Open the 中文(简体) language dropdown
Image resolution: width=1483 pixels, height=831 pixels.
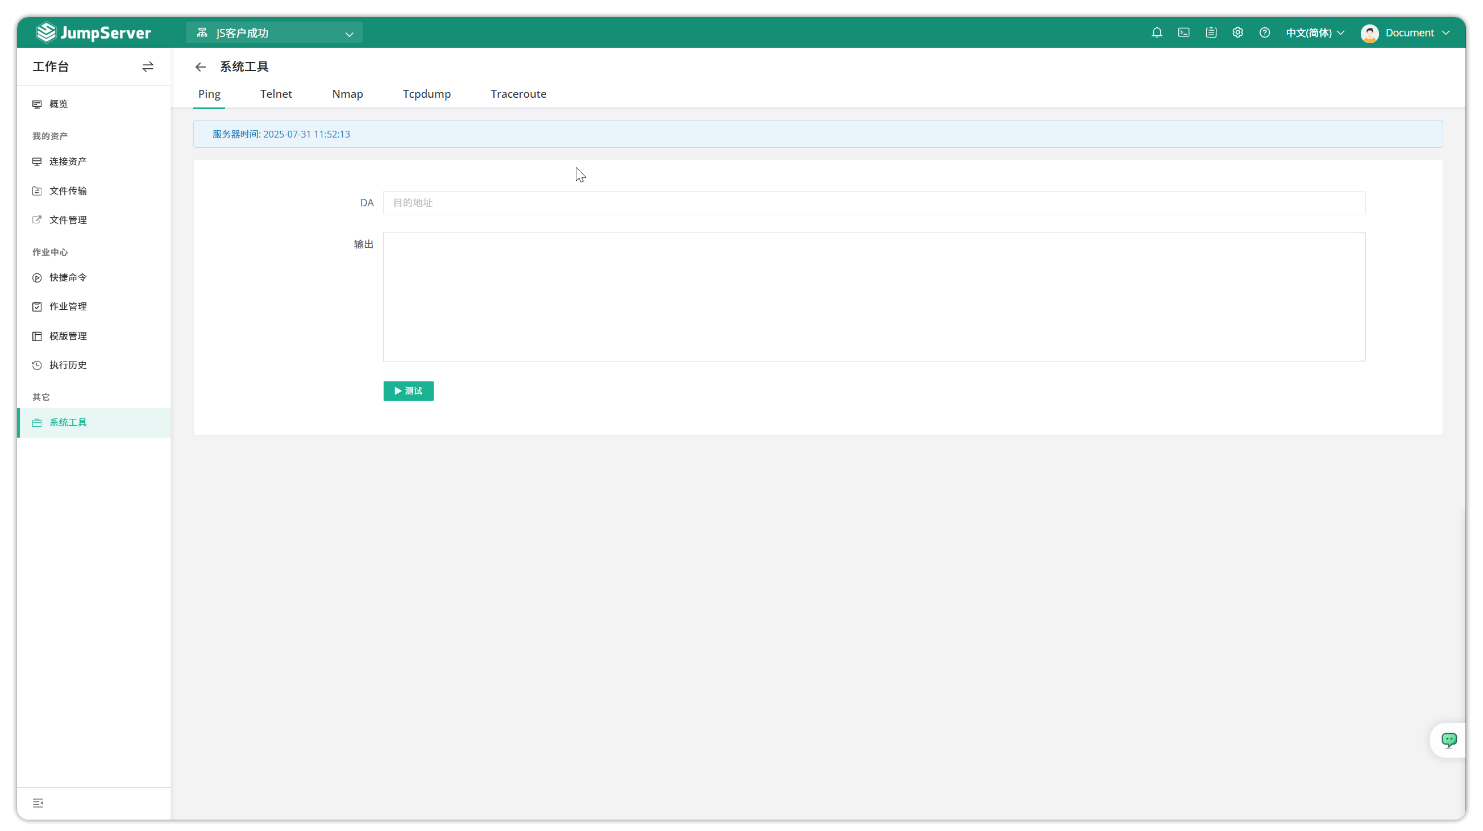pyautogui.click(x=1315, y=33)
